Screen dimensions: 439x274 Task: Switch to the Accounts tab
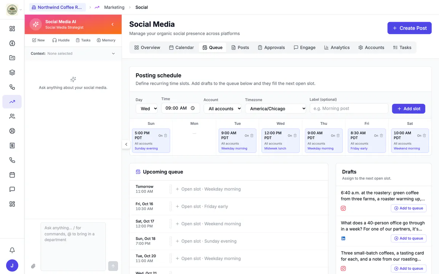click(x=371, y=48)
